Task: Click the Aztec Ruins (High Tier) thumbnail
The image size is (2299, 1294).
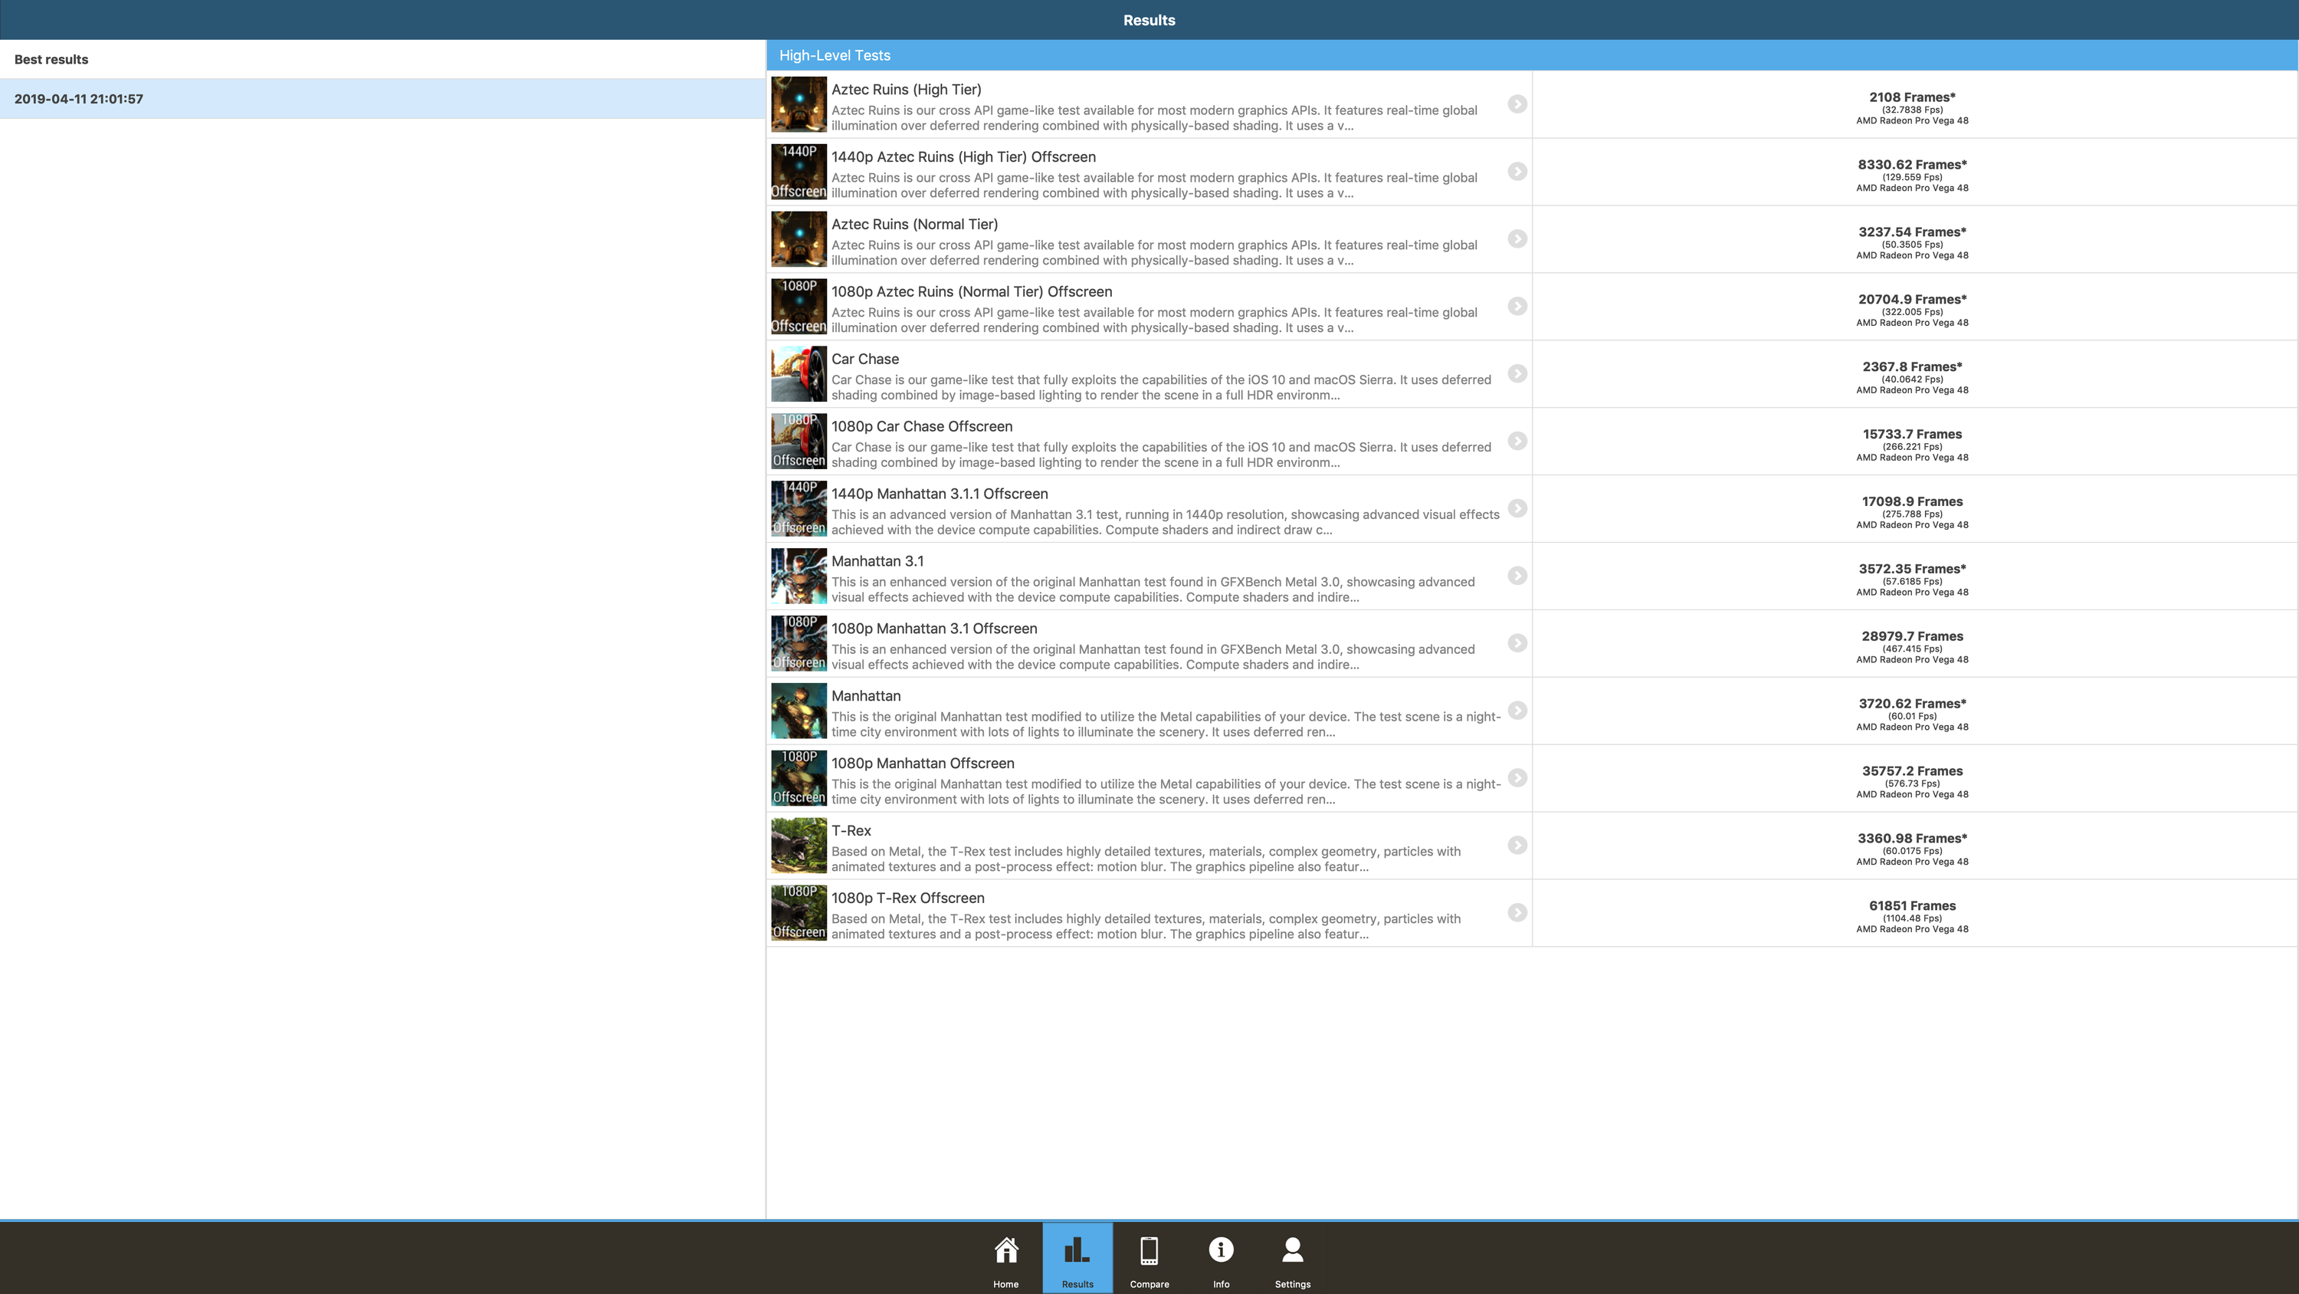Action: tap(799, 104)
